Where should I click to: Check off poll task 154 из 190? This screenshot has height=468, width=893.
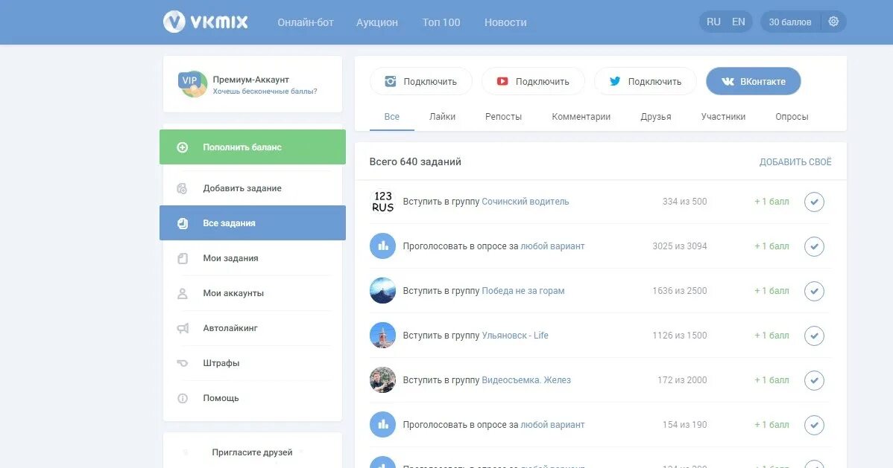(814, 425)
